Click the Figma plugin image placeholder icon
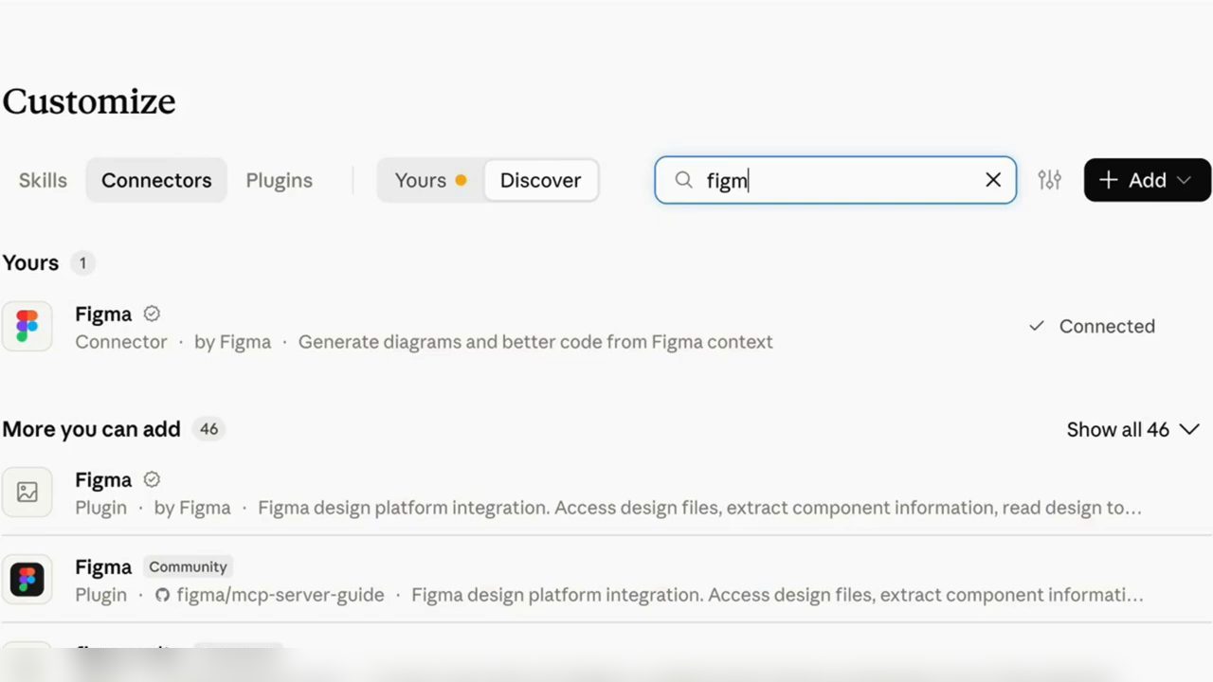 [x=27, y=492]
